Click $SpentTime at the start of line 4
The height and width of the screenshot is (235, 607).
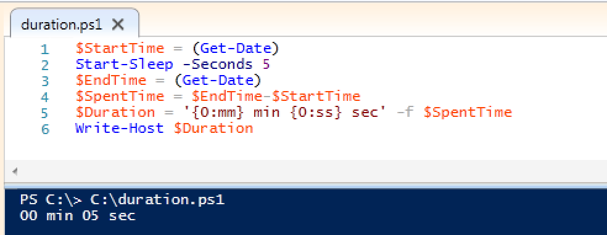coord(120,96)
